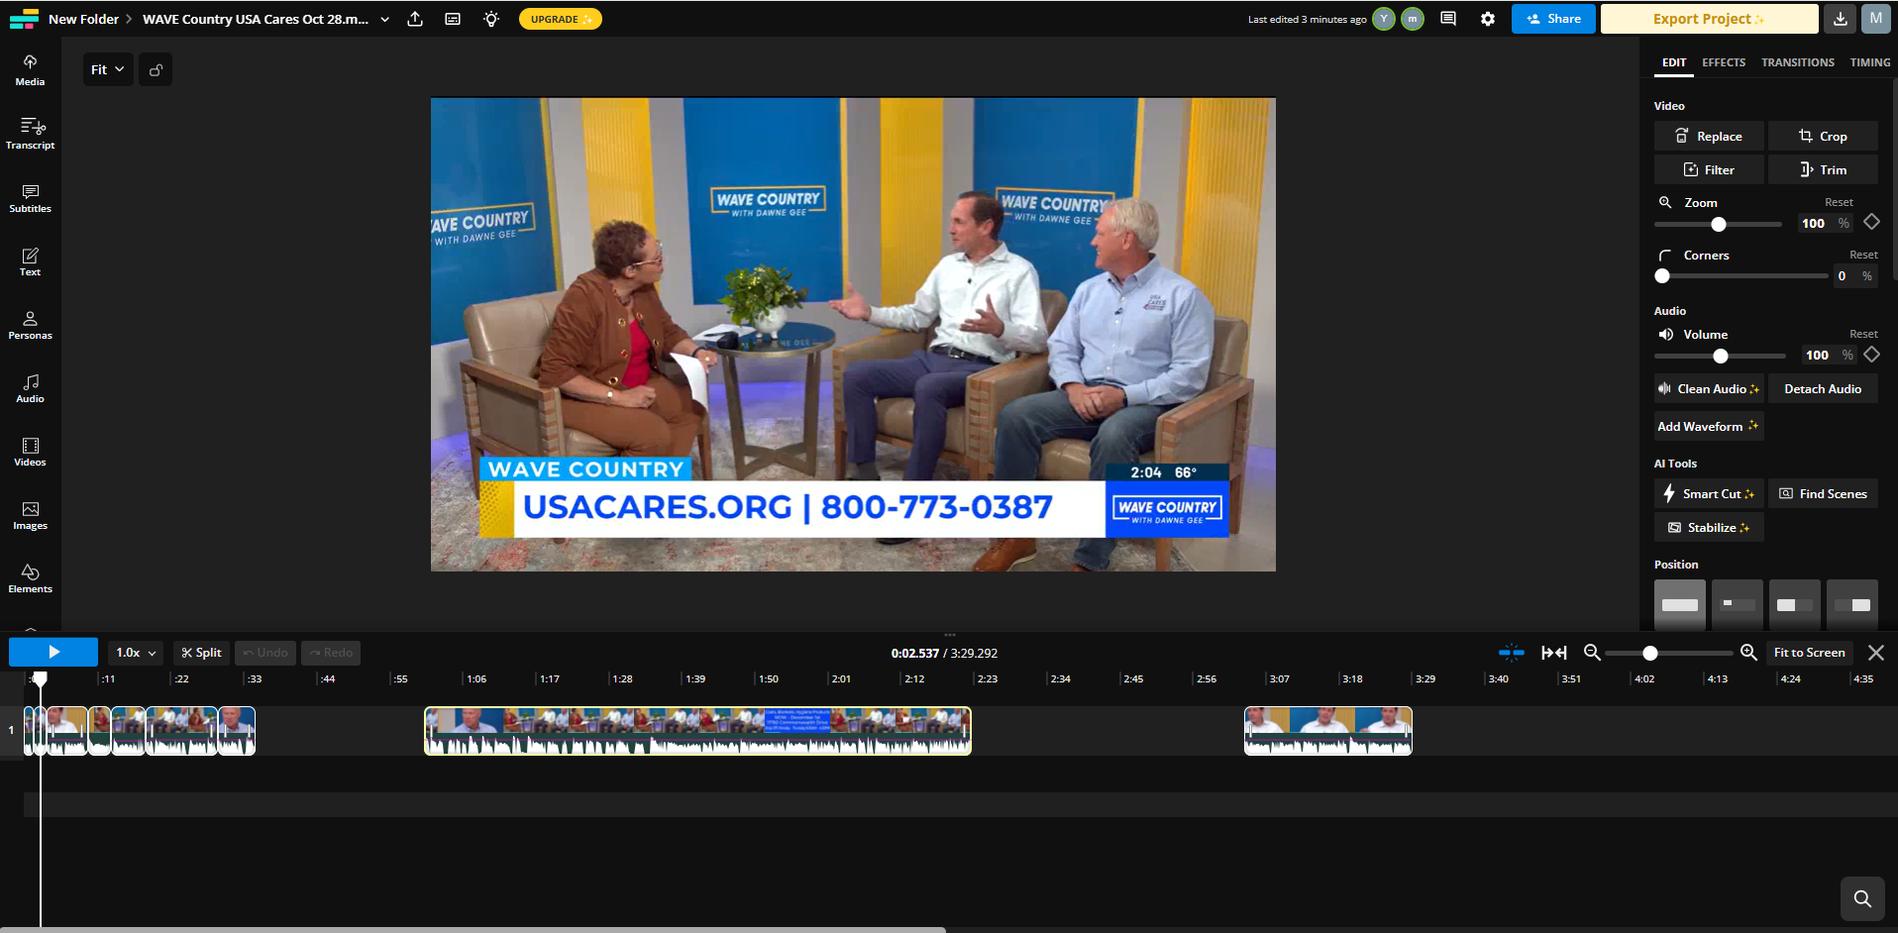The width and height of the screenshot is (1898, 933).
Task: Select the middle timeline clip with subtitles frames
Action: 697,731
